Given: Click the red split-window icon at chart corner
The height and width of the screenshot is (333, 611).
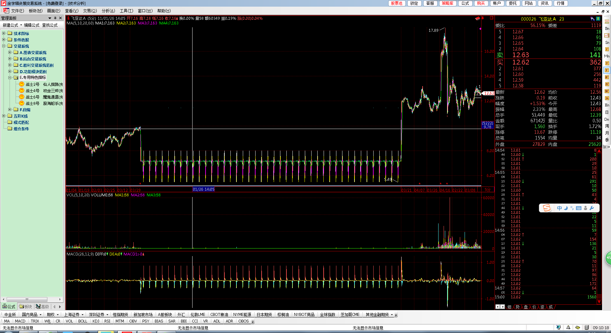Looking at the screenshot, I should (492, 18).
